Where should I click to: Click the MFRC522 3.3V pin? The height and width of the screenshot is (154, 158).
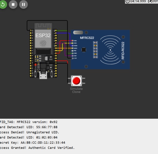point(73,58)
